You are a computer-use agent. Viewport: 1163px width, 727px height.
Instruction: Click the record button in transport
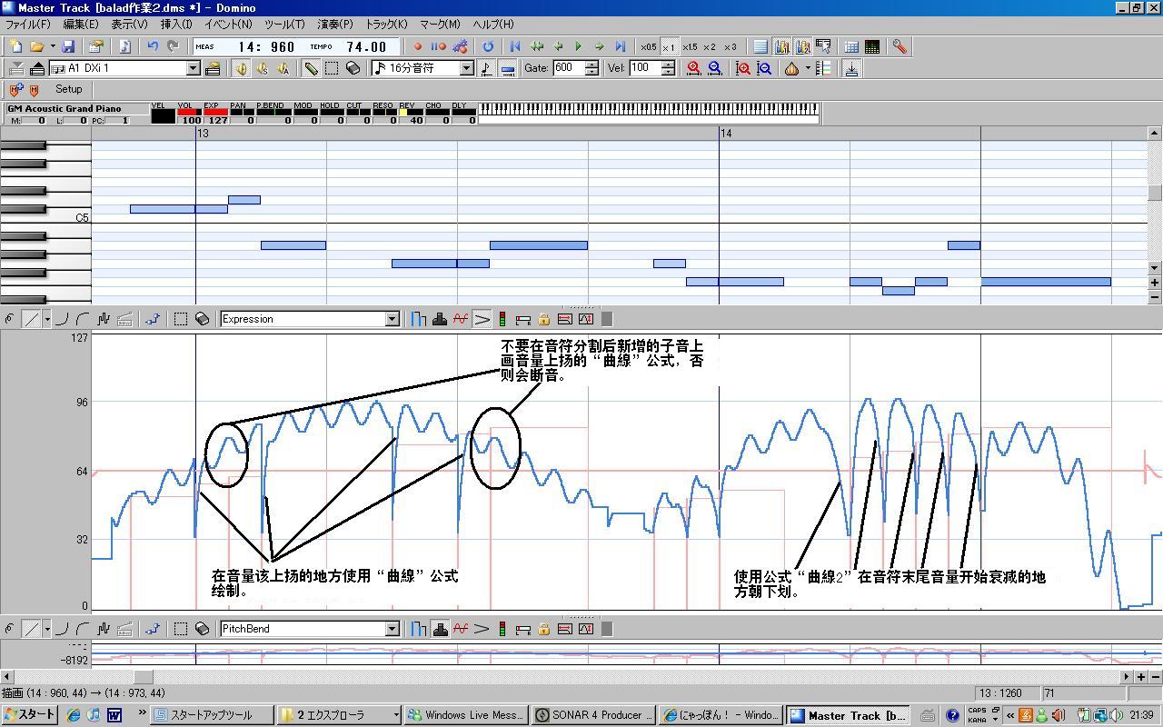[418, 46]
